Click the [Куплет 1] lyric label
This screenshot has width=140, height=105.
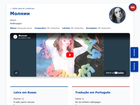click(19, 99)
